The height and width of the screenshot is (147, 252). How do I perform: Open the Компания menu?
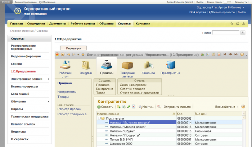pyautogui.click(x=143, y=23)
